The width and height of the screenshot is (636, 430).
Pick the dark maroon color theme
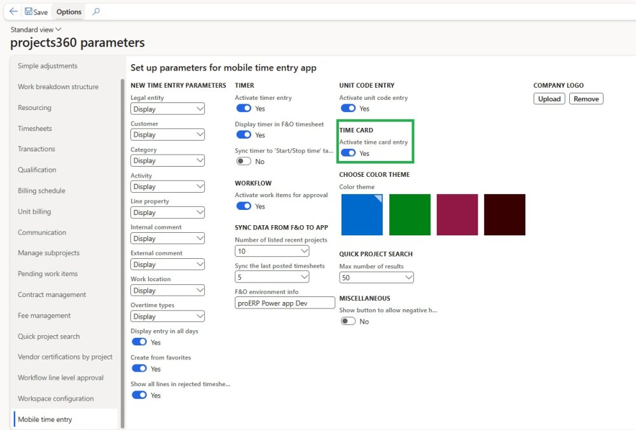tap(504, 214)
